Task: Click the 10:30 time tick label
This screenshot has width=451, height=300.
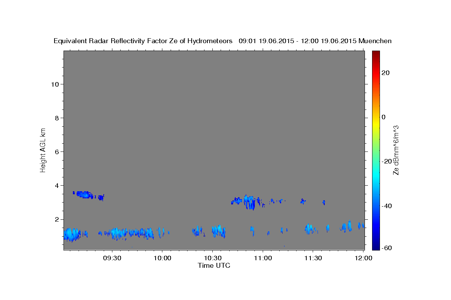Action: click(x=213, y=258)
